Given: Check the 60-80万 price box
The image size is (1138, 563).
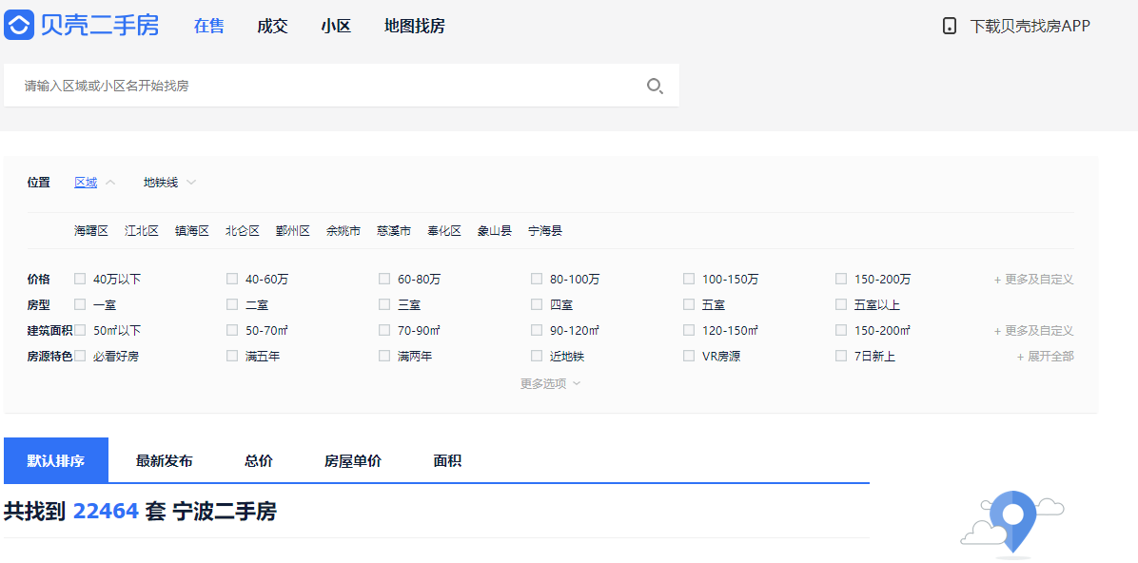Looking at the screenshot, I should click(x=384, y=279).
